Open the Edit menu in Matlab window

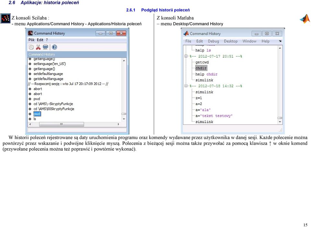point(200,41)
